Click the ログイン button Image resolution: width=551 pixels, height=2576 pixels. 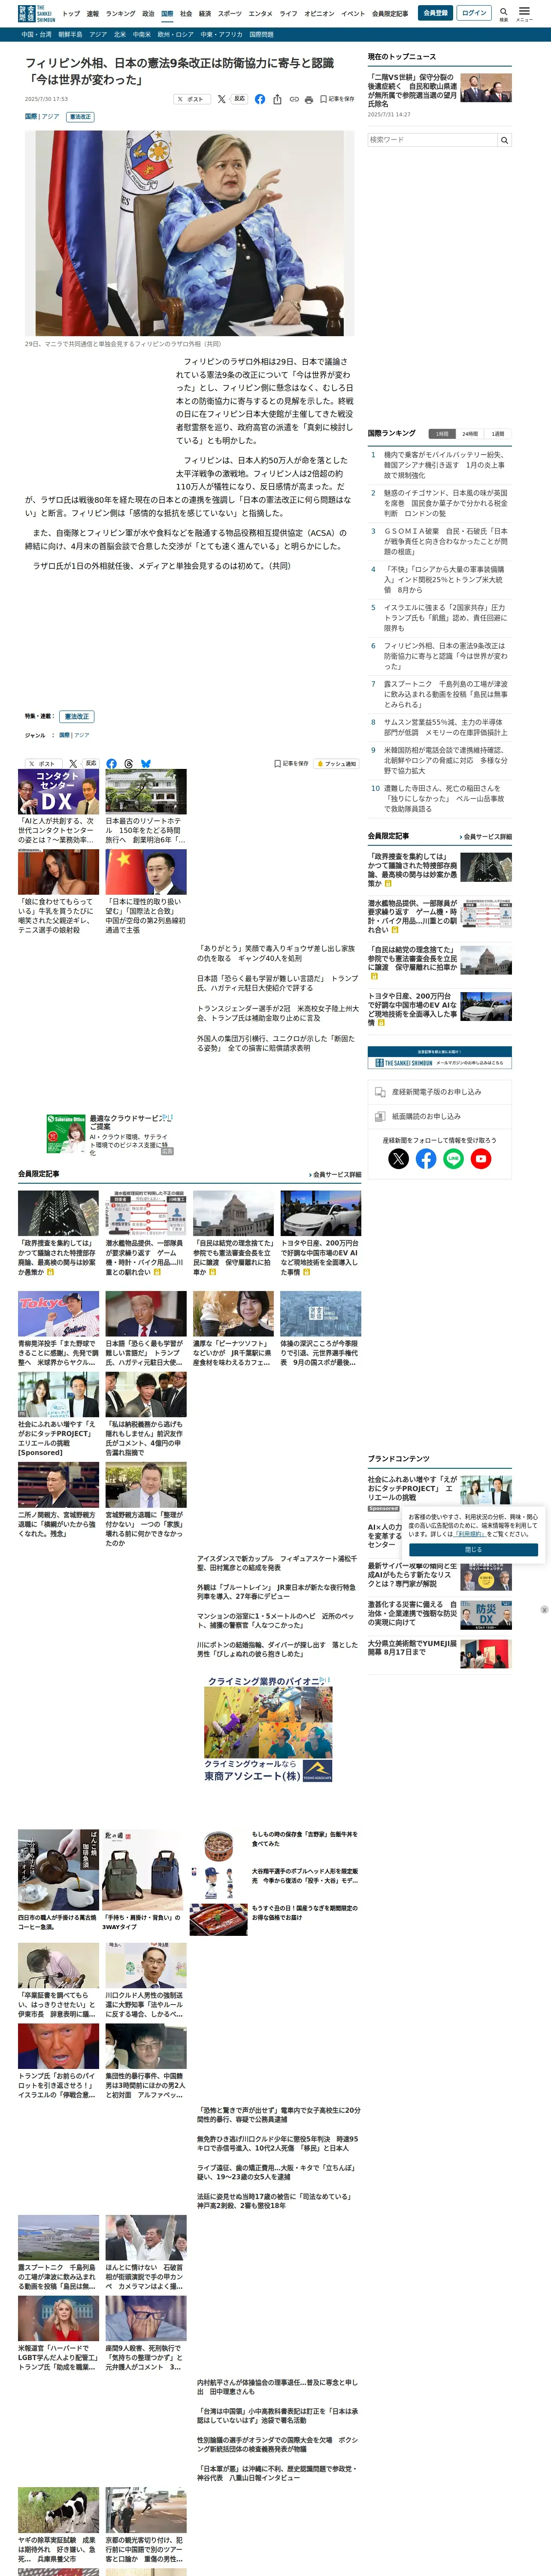474,13
